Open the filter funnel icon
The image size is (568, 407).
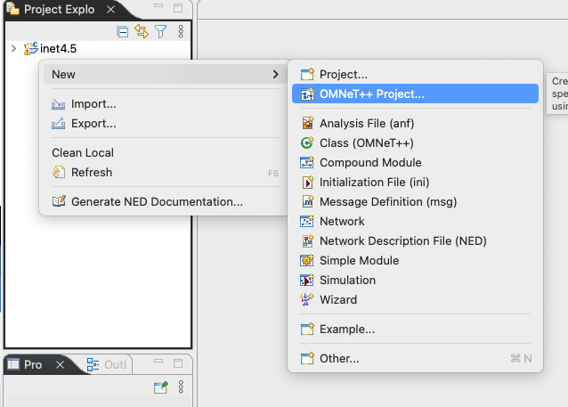tap(161, 31)
